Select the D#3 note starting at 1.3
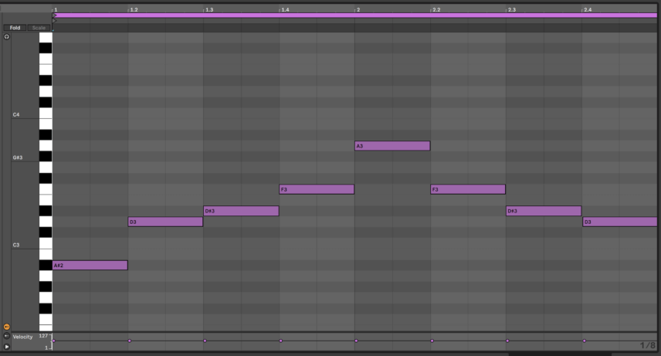Image resolution: width=661 pixels, height=356 pixels. [x=241, y=211]
